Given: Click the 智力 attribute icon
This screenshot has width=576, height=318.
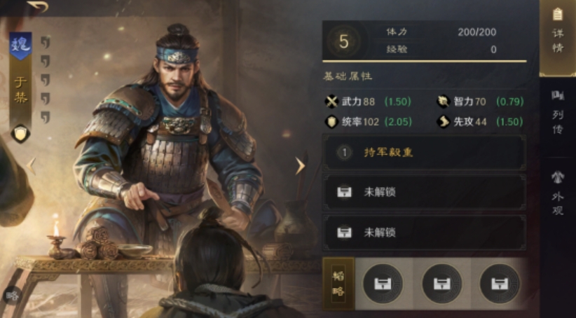Looking at the screenshot, I should tap(444, 102).
